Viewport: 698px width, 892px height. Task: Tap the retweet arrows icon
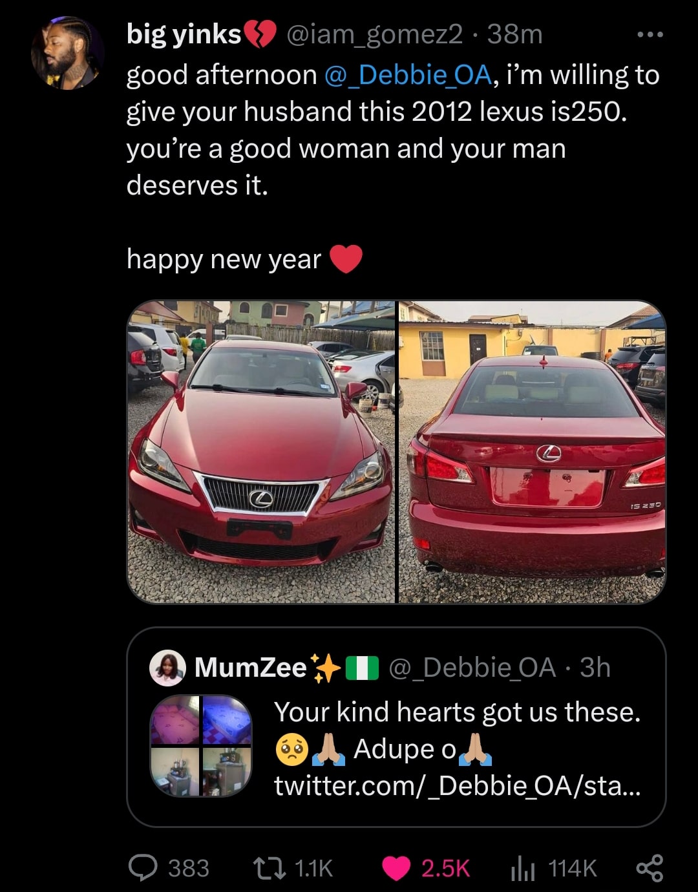click(x=269, y=867)
